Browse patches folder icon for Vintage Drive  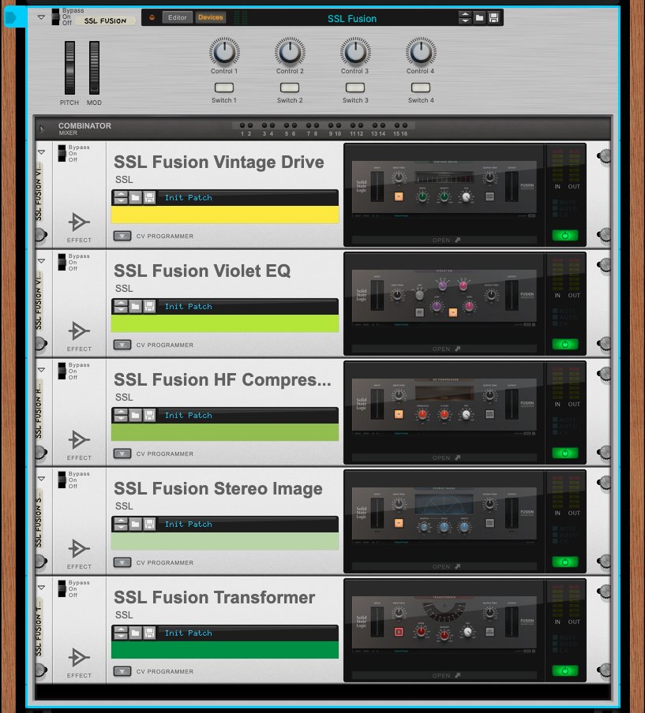[135, 197]
